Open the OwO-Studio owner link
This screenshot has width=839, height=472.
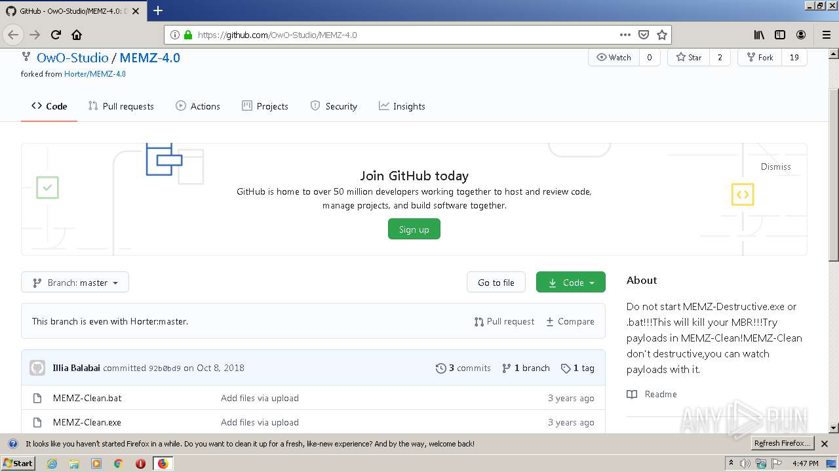tap(72, 57)
